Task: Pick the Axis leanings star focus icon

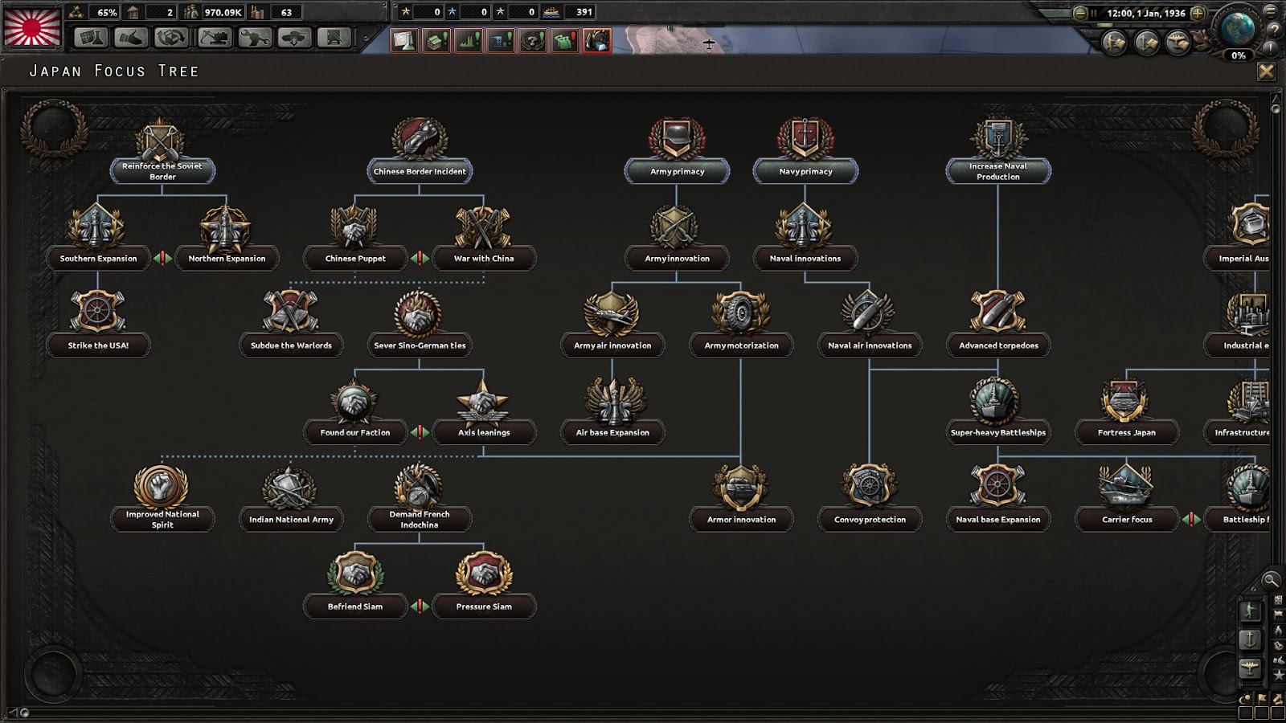Action: (x=483, y=400)
